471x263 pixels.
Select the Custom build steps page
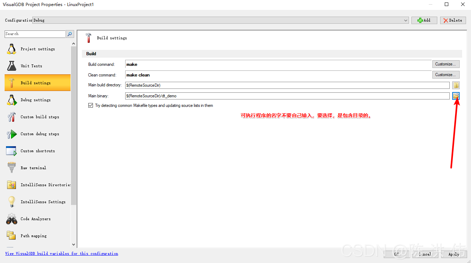tap(38, 117)
